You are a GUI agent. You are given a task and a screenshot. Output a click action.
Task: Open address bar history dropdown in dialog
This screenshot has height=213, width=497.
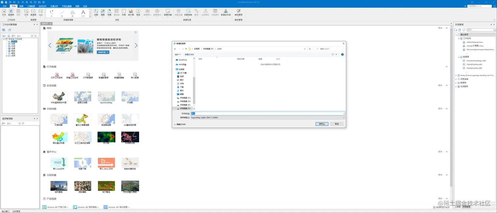(x=304, y=49)
